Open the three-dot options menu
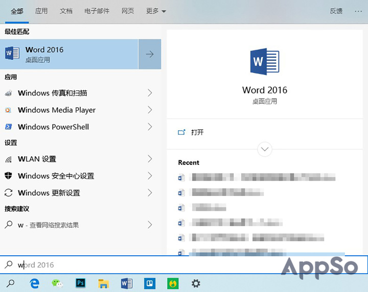The image size is (368, 292). [358, 11]
